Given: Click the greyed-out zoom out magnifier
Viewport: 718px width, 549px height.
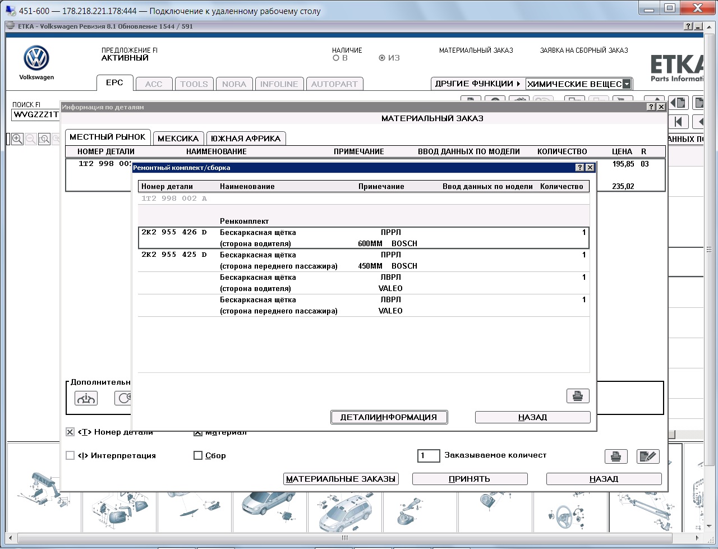Looking at the screenshot, I should pos(30,139).
